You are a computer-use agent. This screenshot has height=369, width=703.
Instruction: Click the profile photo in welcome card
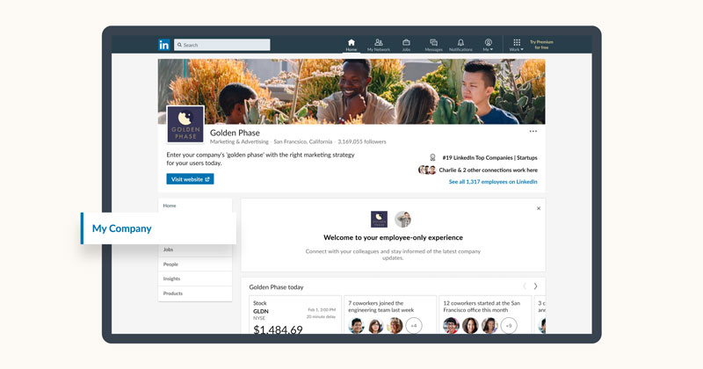(x=402, y=220)
